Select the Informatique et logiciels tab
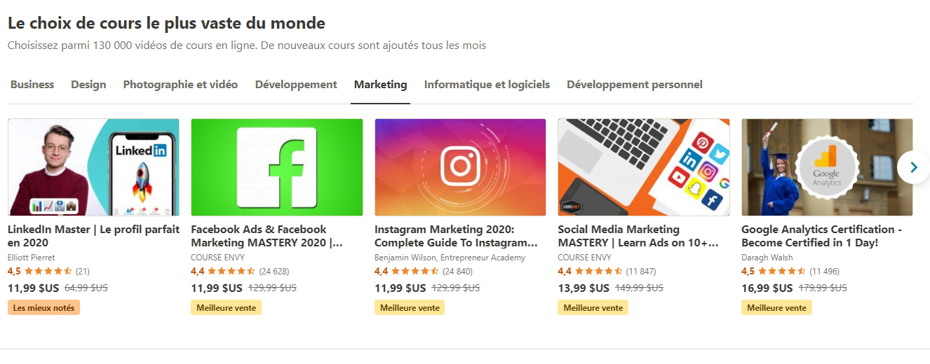 [x=487, y=85]
